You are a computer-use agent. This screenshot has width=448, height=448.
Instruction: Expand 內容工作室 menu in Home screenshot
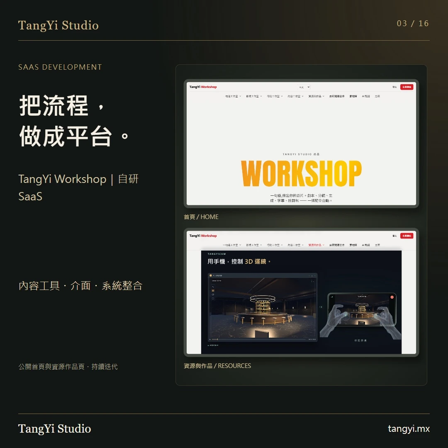[295, 96]
